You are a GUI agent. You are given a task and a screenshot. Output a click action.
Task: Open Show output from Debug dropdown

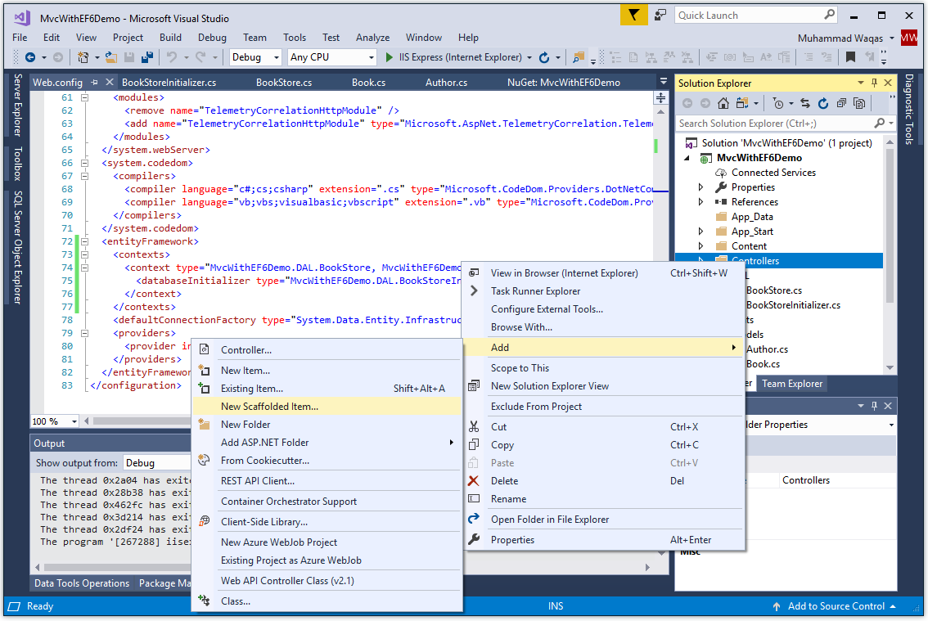(157, 463)
